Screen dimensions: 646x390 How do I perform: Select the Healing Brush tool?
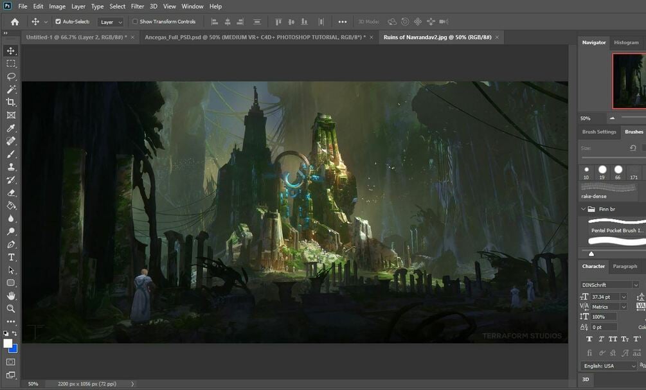pos(11,141)
